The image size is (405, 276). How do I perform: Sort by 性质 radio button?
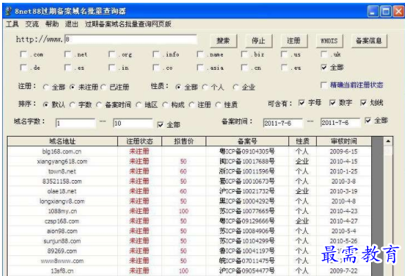coord(218,105)
